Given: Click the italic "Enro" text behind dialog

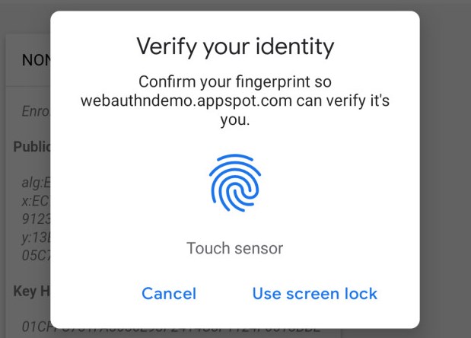Looking at the screenshot, I should pyautogui.click(x=35, y=112).
